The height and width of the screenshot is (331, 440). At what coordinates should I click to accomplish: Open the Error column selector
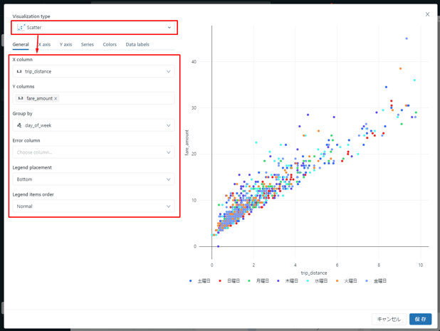tap(94, 152)
